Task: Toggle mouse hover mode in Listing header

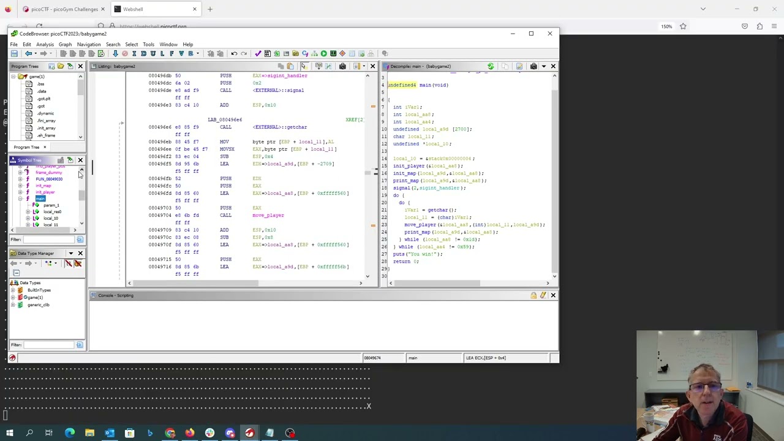Action: point(304,66)
